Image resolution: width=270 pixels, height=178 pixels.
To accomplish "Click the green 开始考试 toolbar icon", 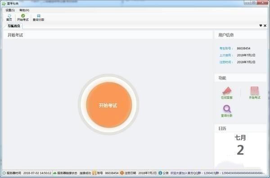I will pyautogui.click(x=23, y=16).
